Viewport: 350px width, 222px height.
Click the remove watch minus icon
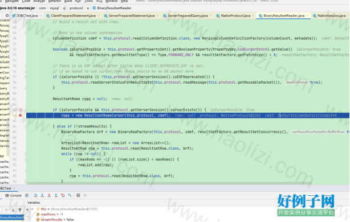(x=27, y=216)
